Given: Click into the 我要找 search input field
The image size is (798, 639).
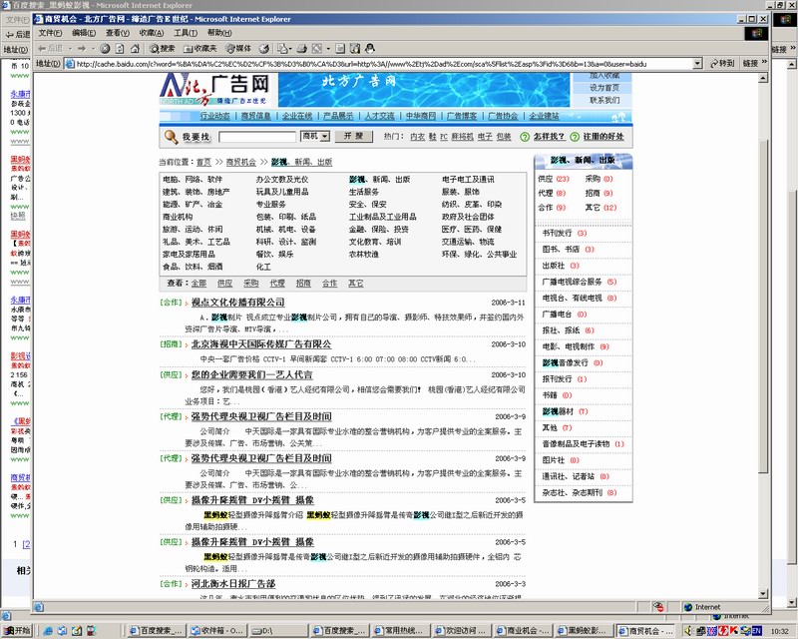Looking at the screenshot, I should (257, 137).
